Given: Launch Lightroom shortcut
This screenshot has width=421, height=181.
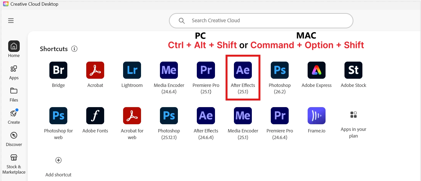Looking at the screenshot, I should point(132,70).
